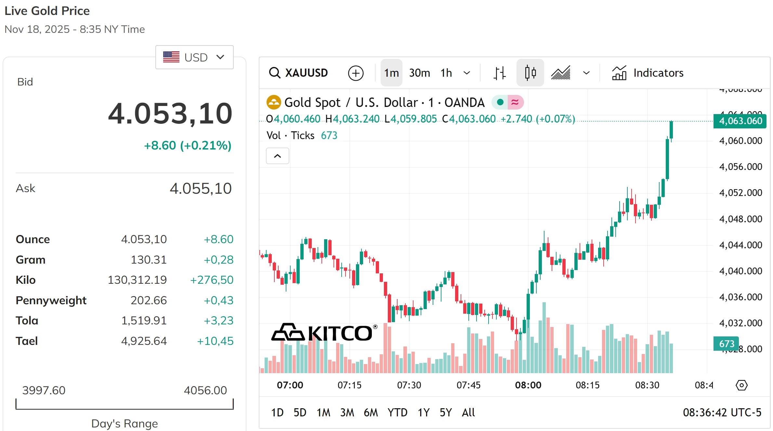Collapse the legend with the chevron toggle

[277, 156]
